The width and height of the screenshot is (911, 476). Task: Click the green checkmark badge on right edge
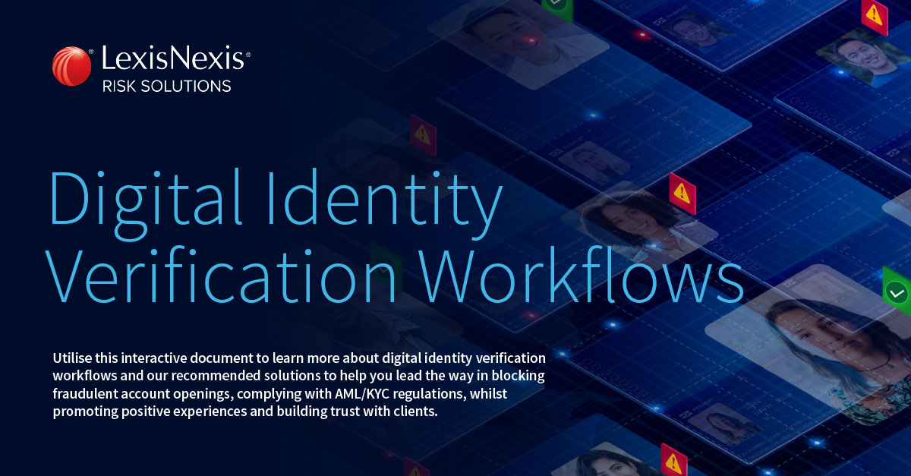click(x=897, y=292)
